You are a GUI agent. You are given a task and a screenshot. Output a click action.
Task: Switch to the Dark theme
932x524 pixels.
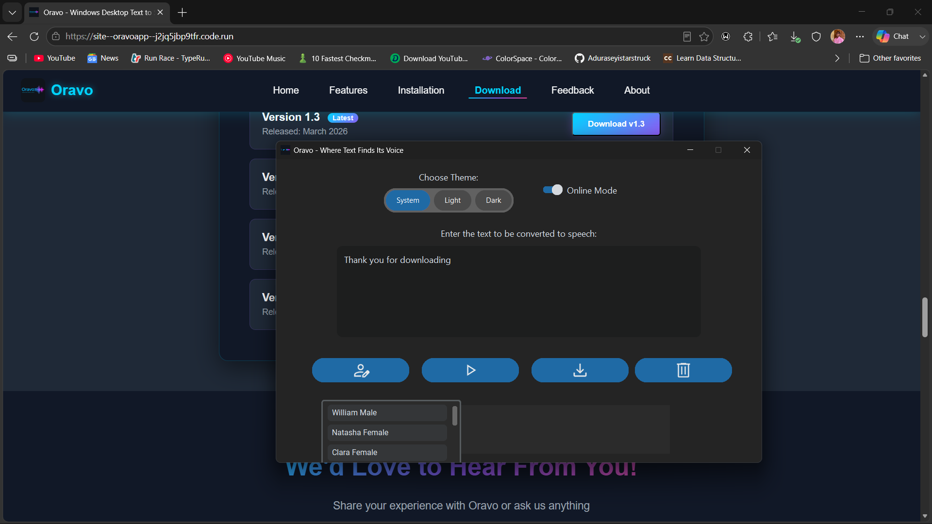point(493,200)
